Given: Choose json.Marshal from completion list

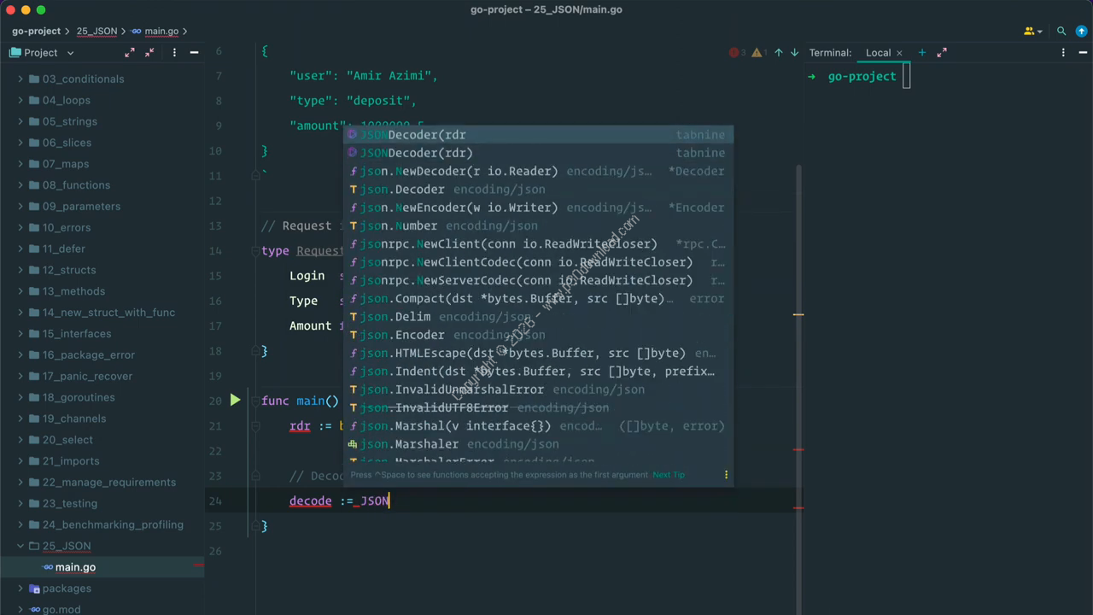Looking at the screenshot, I should pos(454,425).
